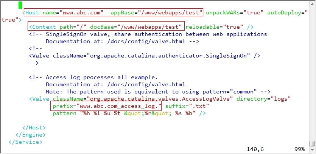Viewport: 316px width, 154px height.
Task: Click the Documentation line under Access log comment
Action: (115, 84)
